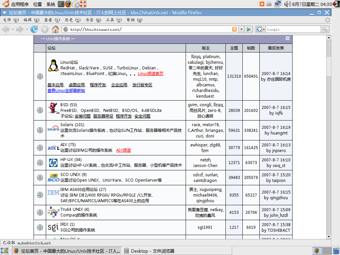
Task: Click the URL address bar field
Action: click(x=150, y=29)
